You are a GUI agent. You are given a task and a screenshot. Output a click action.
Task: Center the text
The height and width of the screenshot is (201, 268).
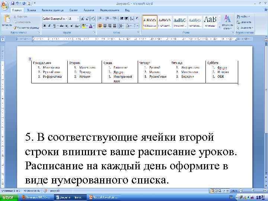pyautogui.click(x=105, y=26)
